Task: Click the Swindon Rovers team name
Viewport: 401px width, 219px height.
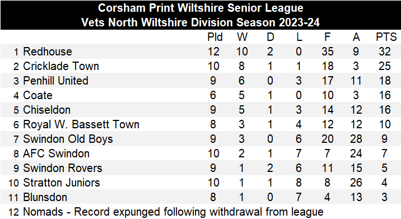Action: click(63, 169)
